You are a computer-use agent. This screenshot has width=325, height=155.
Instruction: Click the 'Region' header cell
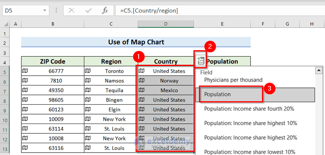111,61
